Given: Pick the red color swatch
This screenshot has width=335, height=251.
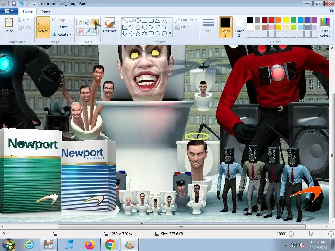Looking at the screenshot, I should pos(272,20).
